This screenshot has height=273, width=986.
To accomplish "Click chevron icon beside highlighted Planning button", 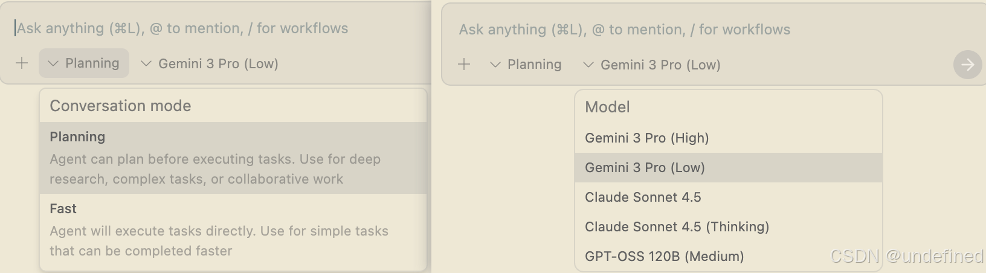I will pyautogui.click(x=53, y=63).
